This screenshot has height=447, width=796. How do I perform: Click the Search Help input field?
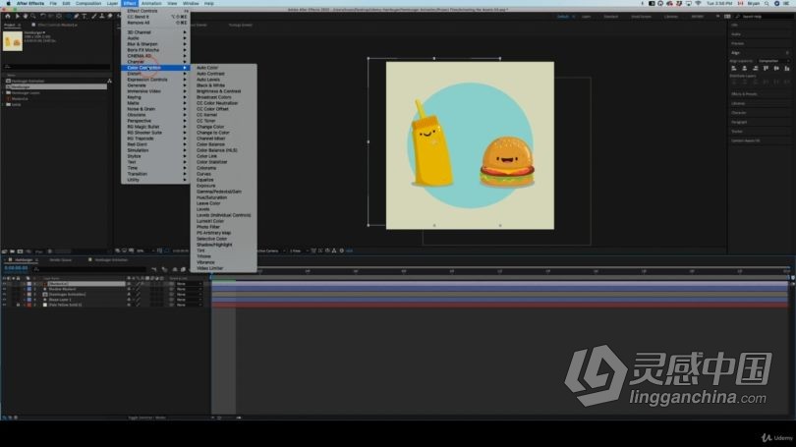[767, 17]
